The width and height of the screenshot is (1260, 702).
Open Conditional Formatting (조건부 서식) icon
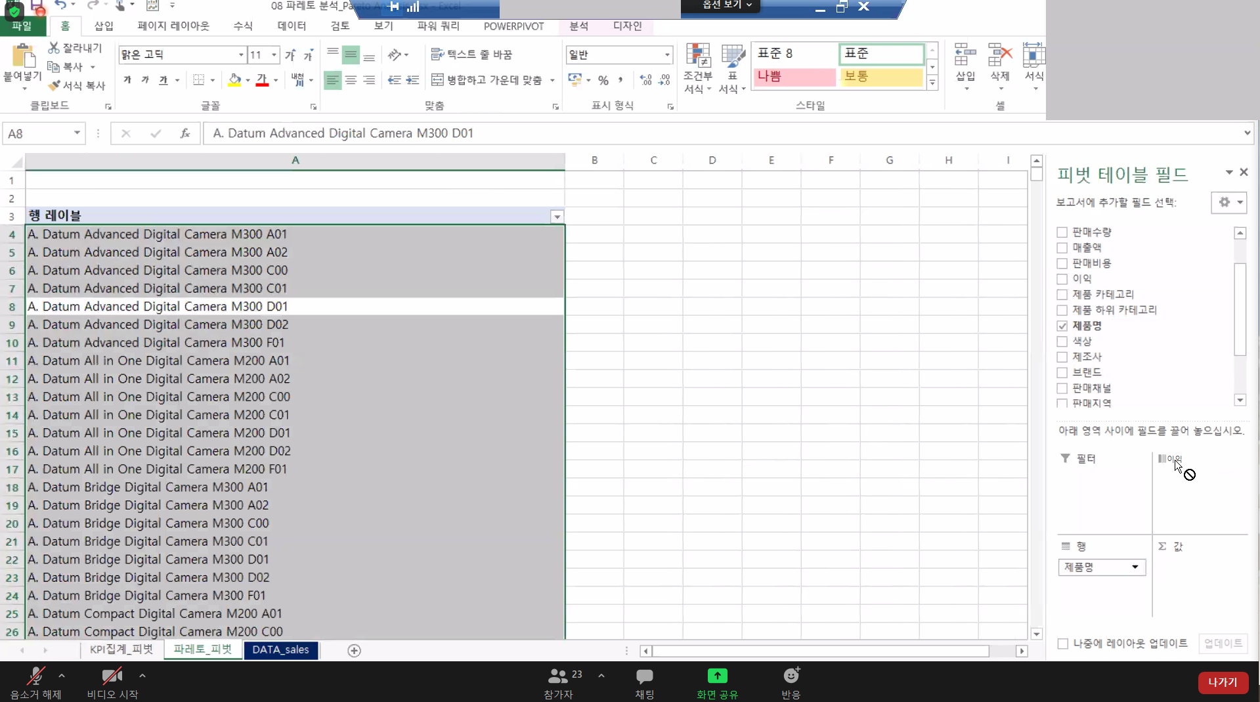697,58
